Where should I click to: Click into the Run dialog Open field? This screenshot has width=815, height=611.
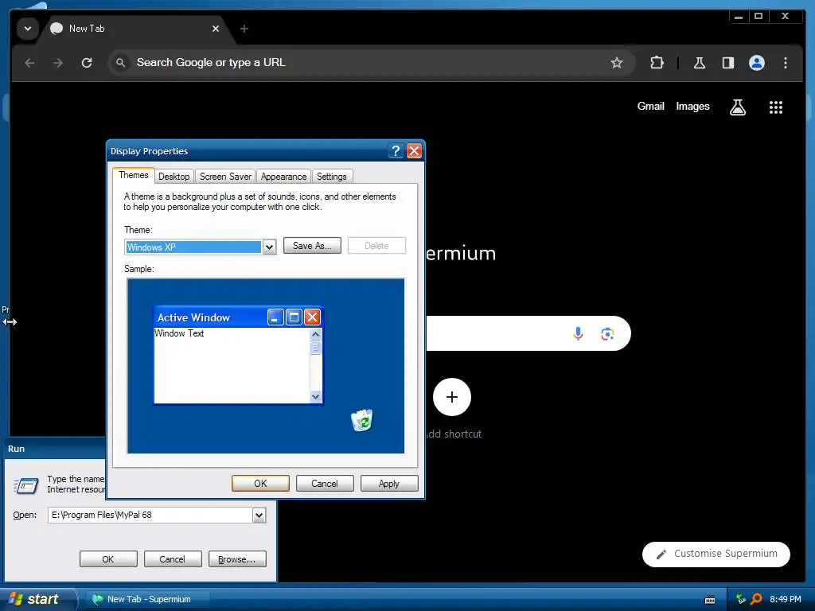tap(150, 515)
